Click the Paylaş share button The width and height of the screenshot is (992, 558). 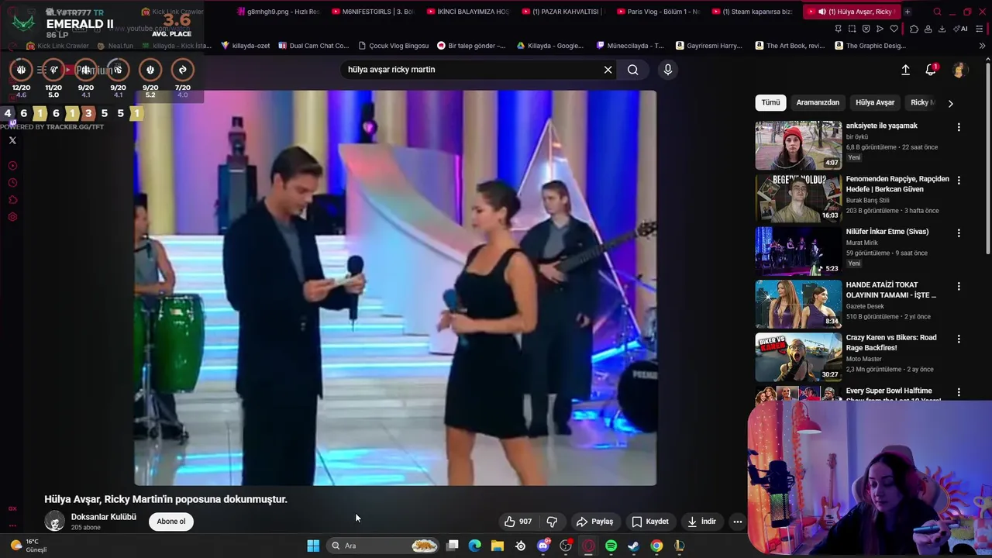coord(594,522)
